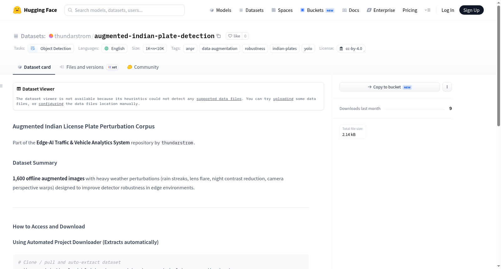
Task: Click the Total file size 2.14 kB box
Action: tap(353, 132)
